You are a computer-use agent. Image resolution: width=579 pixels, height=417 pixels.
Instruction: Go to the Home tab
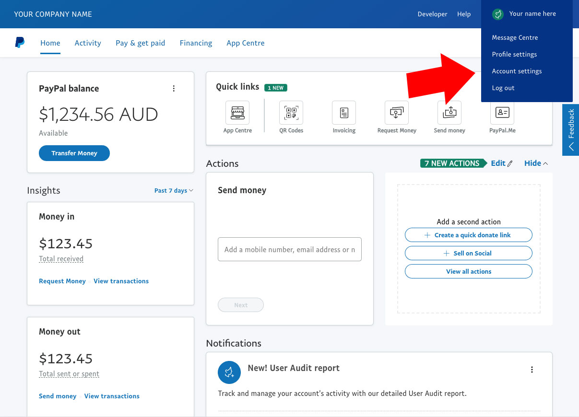coord(50,43)
